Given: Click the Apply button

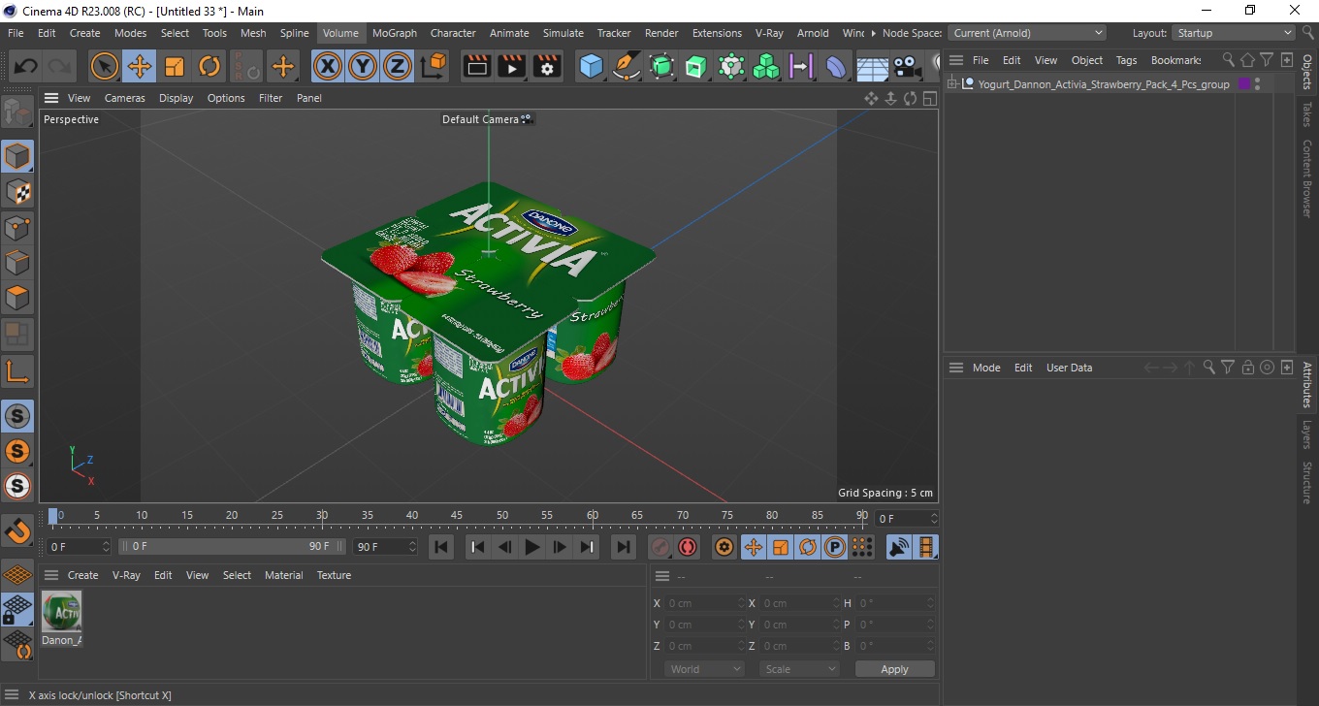Looking at the screenshot, I should click(894, 669).
